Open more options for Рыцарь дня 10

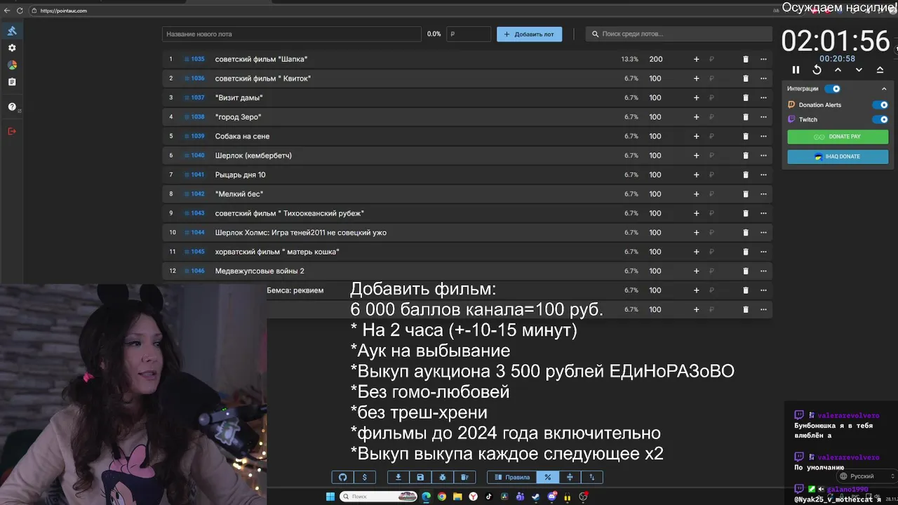click(763, 175)
